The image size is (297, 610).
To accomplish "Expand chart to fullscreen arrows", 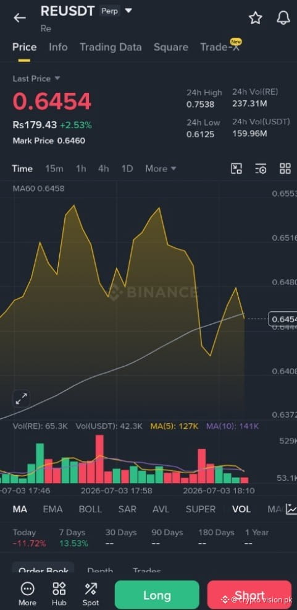I will [21, 399].
